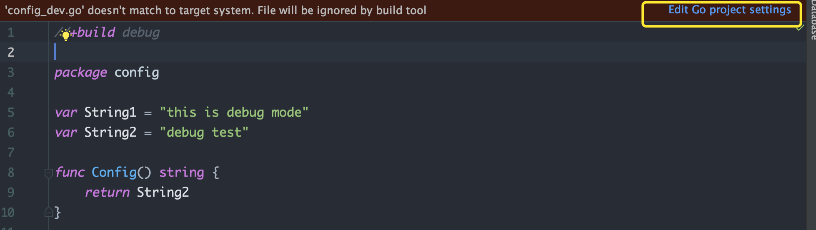Click the build tool warning banner text
The height and width of the screenshot is (230, 816).
[x=215, y=10]
